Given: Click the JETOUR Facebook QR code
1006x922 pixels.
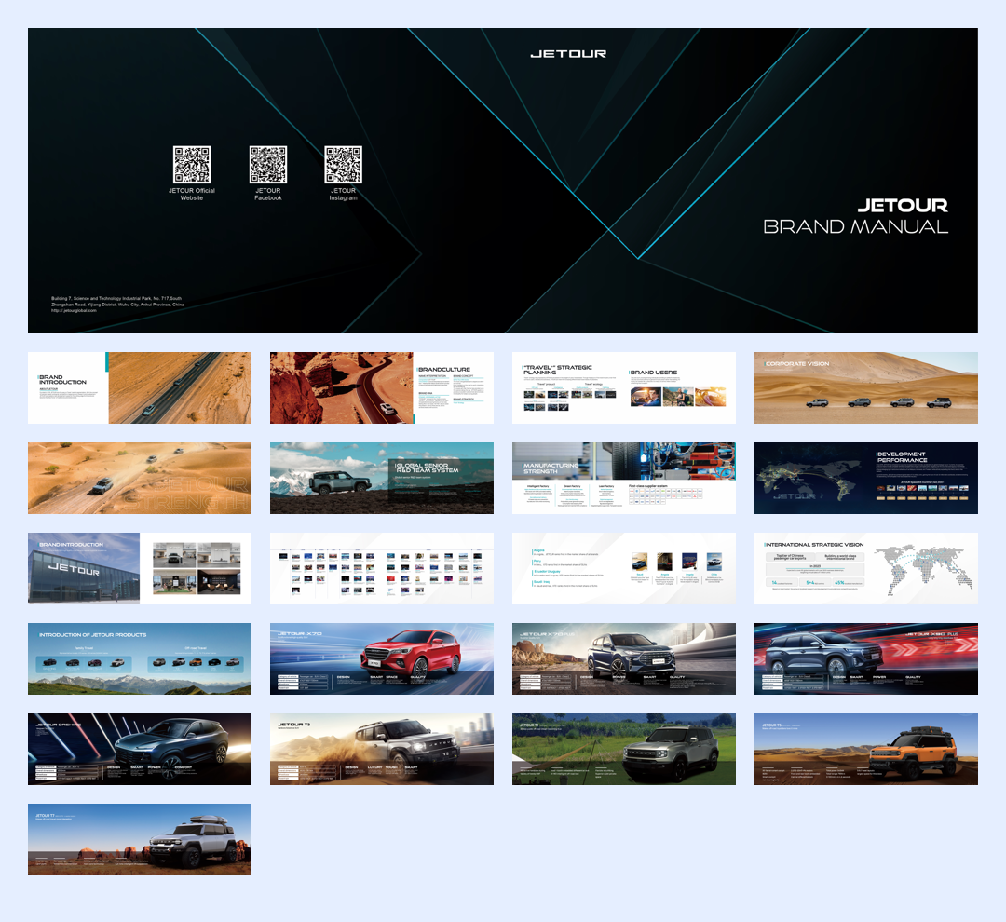Looking at the screenshot, I should click(268, 165).
